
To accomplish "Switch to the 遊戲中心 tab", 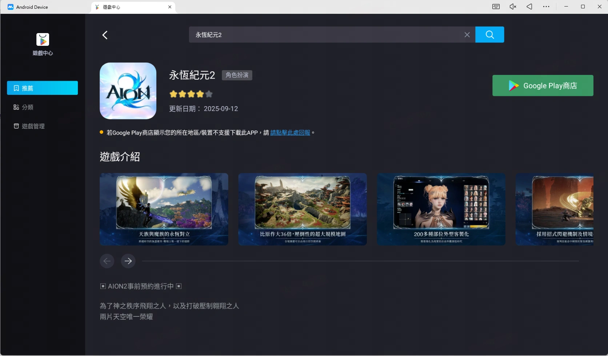I will tap(111, 7).
